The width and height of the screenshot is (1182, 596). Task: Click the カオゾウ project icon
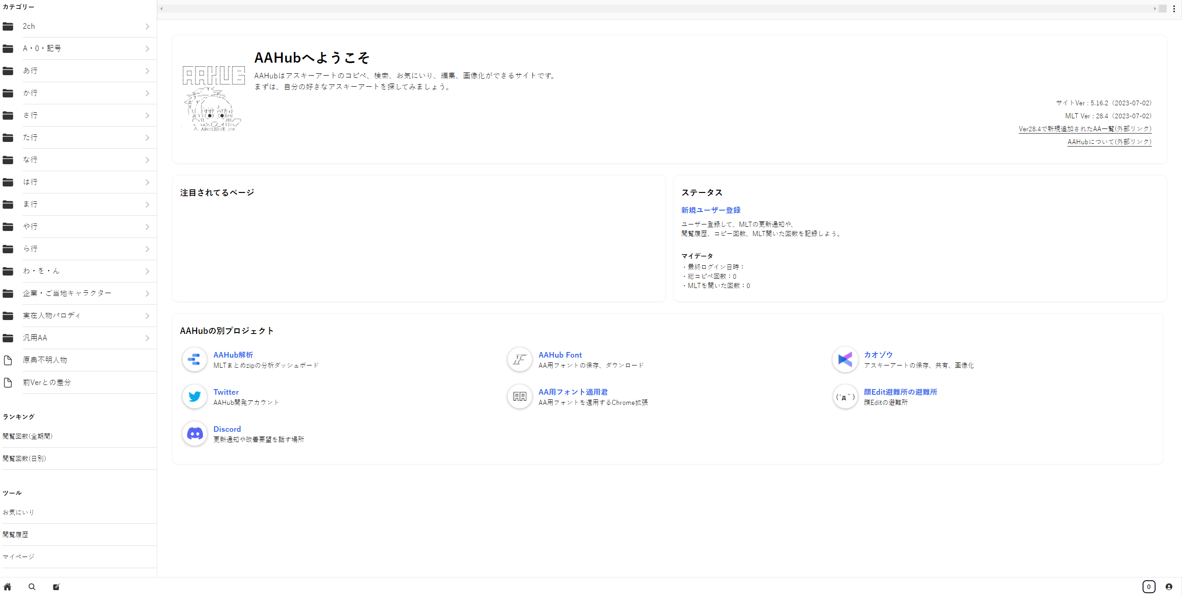(845, 359)
